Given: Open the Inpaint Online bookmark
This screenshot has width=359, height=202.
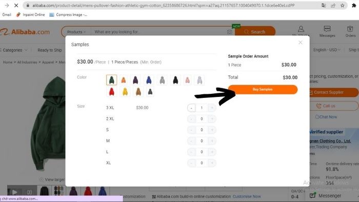Looking at the screenshot, I should tap(30, 15).
